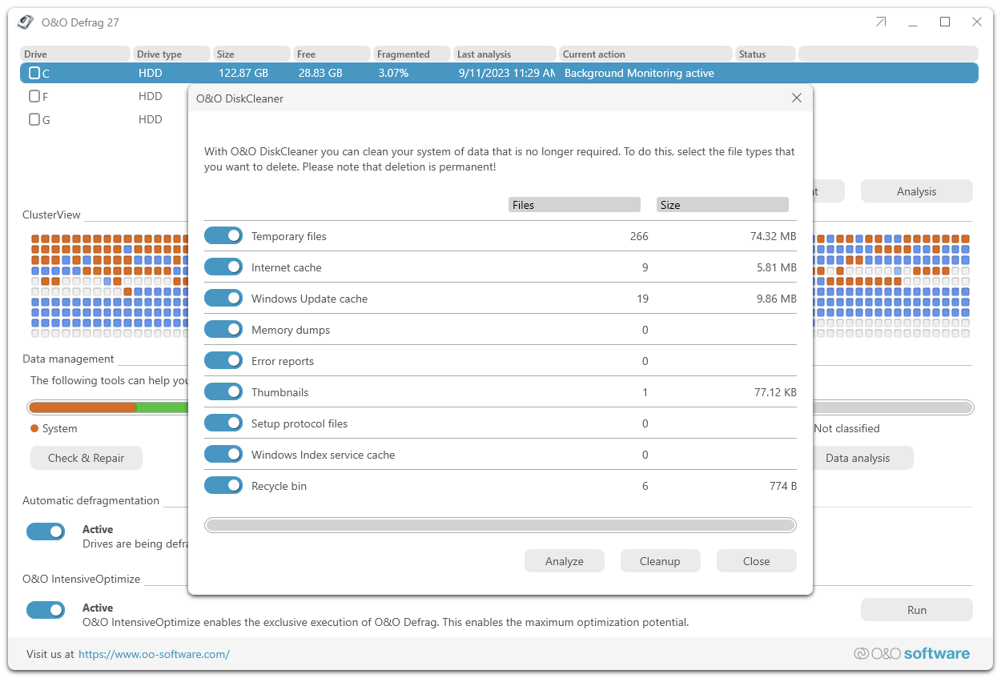
Task: Turn off the Error reports switch
Action: [x=223, y=360]
